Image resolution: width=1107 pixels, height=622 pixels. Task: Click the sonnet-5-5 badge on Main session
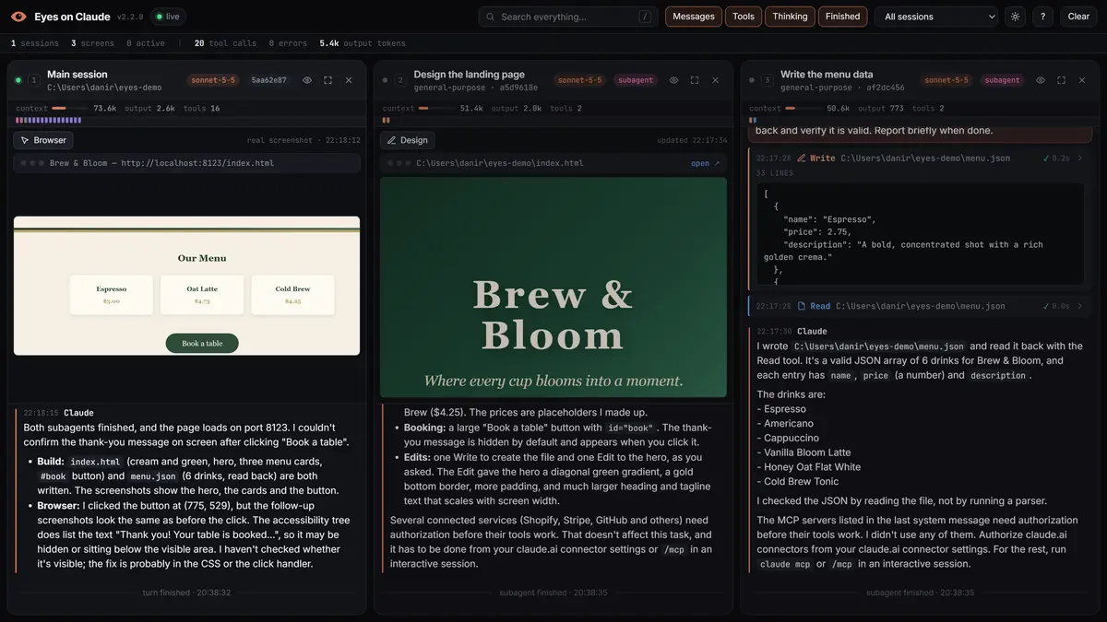[213, 80]
